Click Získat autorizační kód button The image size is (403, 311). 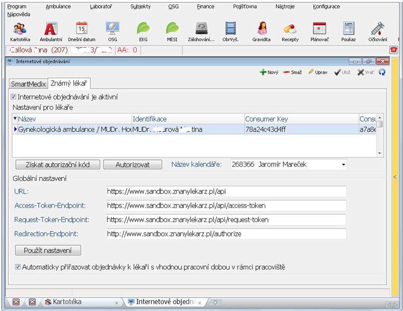coord(58,164)
